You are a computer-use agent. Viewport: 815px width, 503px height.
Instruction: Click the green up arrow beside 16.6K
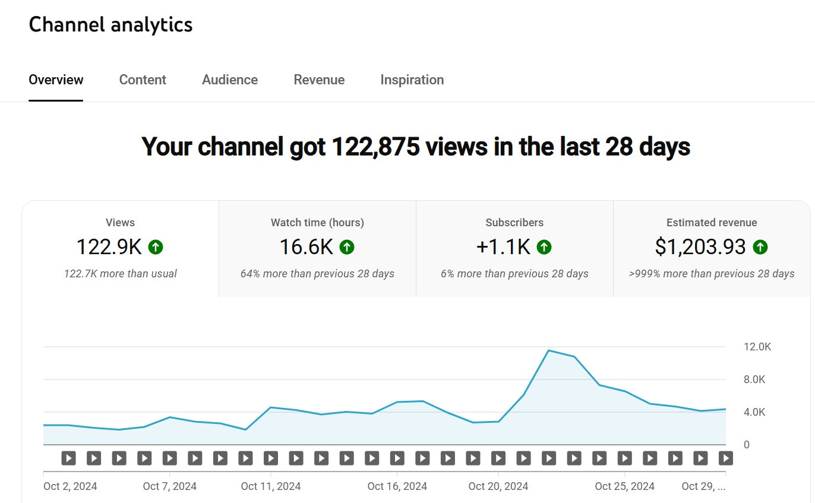tap(347, 247)
